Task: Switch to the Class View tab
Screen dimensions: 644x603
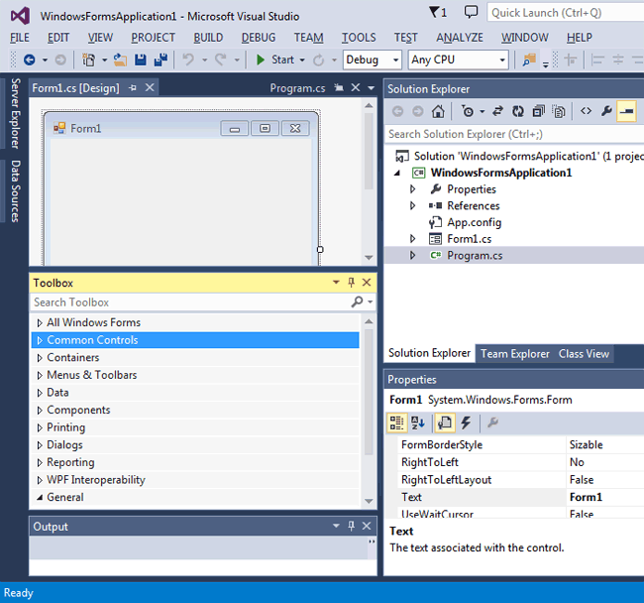Action: point(584,354)
